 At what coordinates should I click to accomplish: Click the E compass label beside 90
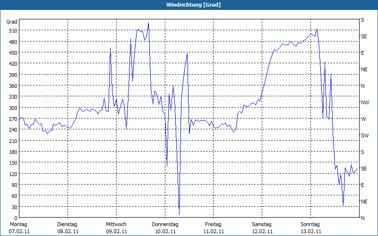pyautogui.click(x=362, y=185)
